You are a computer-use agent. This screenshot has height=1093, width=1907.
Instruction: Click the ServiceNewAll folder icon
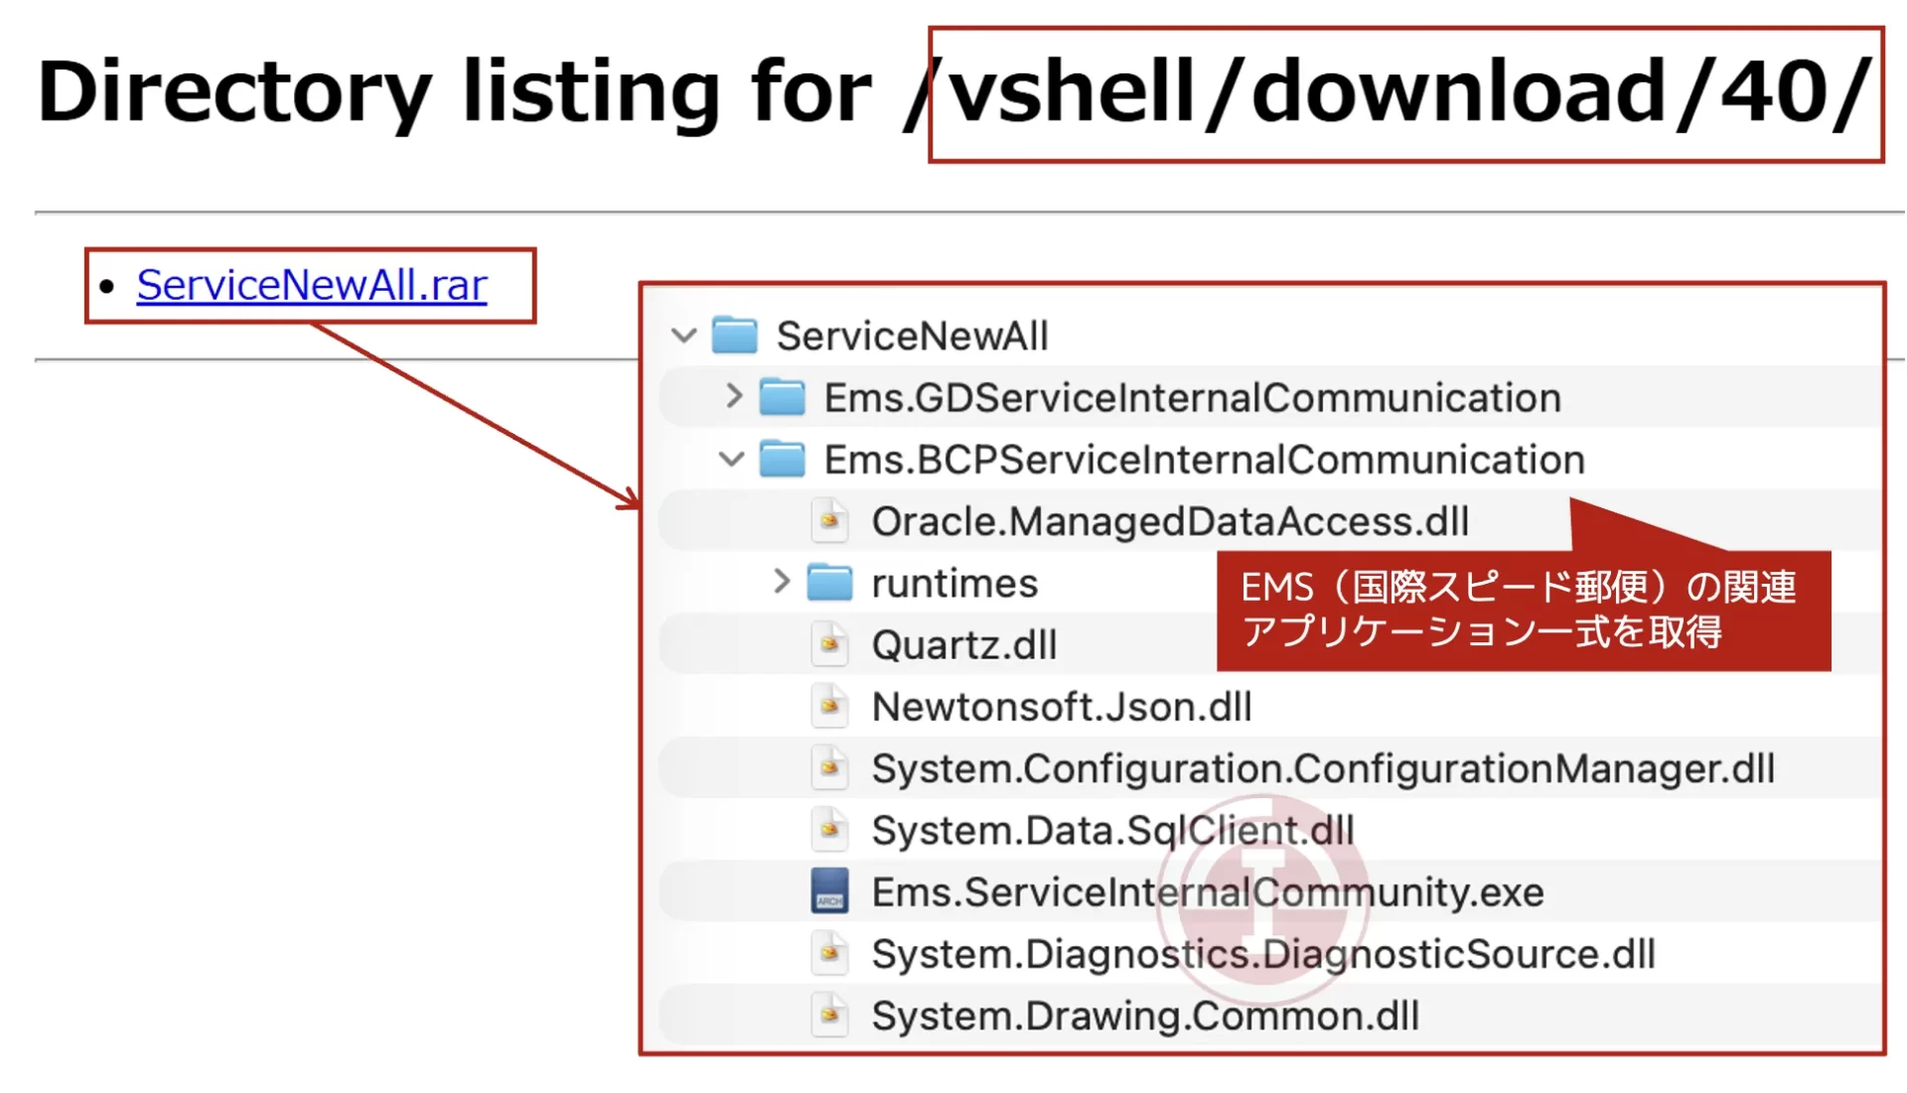tap(735, 336)
